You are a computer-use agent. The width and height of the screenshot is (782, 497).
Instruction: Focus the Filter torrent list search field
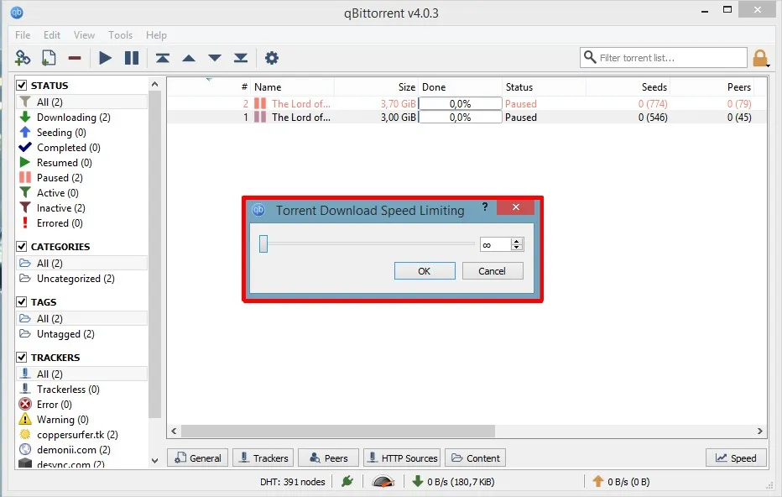tap(664, 58)
